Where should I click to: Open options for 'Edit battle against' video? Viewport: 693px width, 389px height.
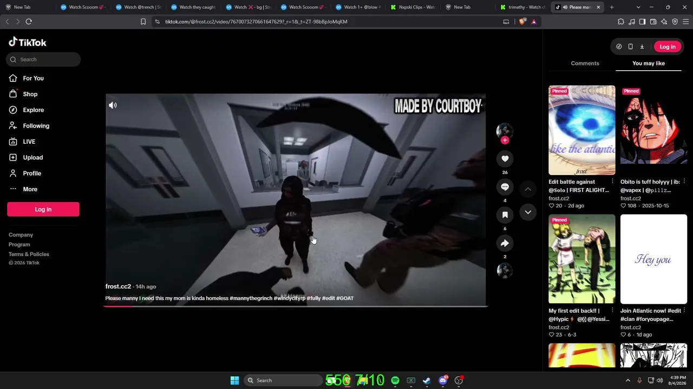[x=612, y=182]
